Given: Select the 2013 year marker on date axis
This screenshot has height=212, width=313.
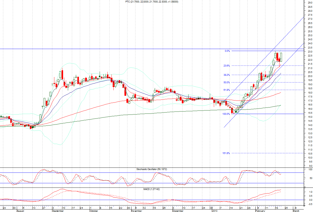Looking at the screenshot, I should (x=215, y=211).
